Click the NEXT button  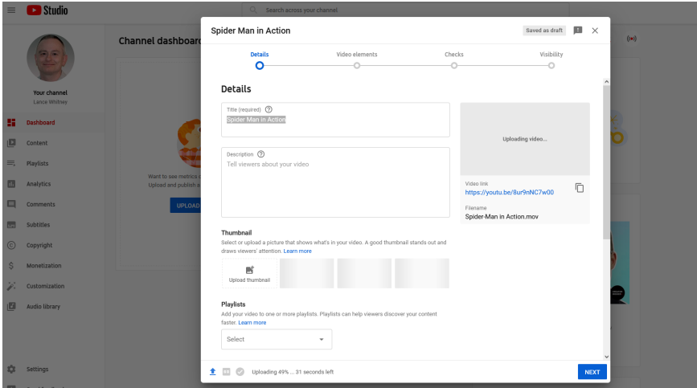[592, 372]
